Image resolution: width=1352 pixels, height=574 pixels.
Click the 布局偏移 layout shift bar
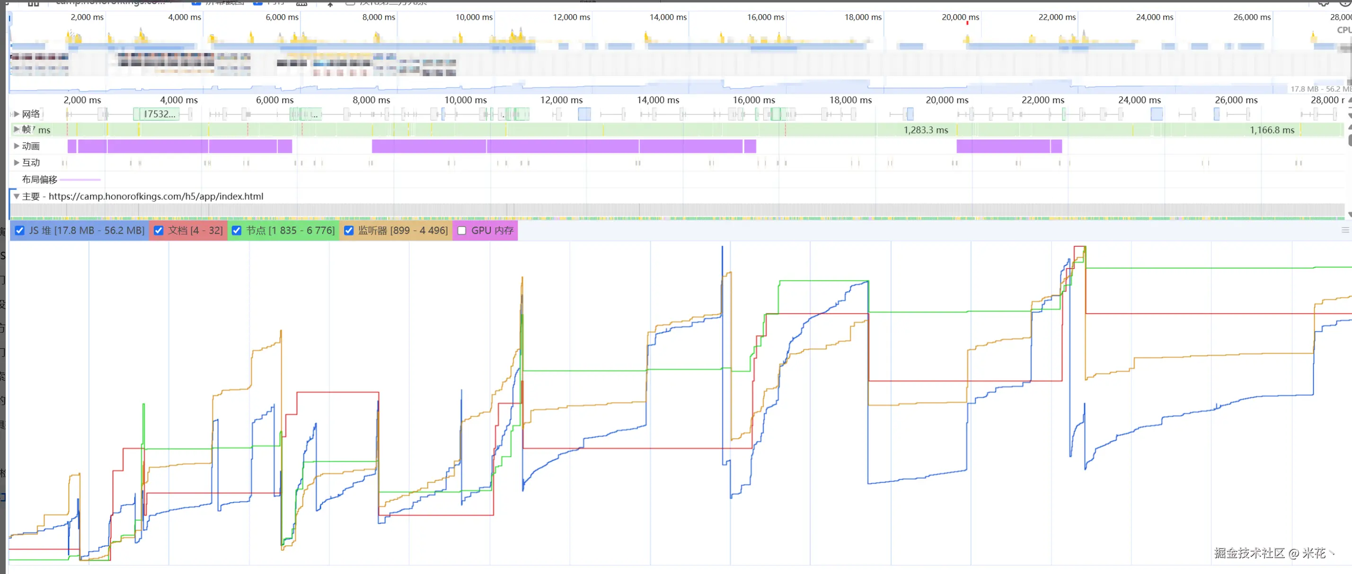(x=80, y=180)
